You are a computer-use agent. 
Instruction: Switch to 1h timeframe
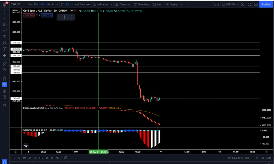(48, 4)
